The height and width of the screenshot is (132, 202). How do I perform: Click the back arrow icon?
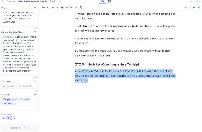point(3,1)
